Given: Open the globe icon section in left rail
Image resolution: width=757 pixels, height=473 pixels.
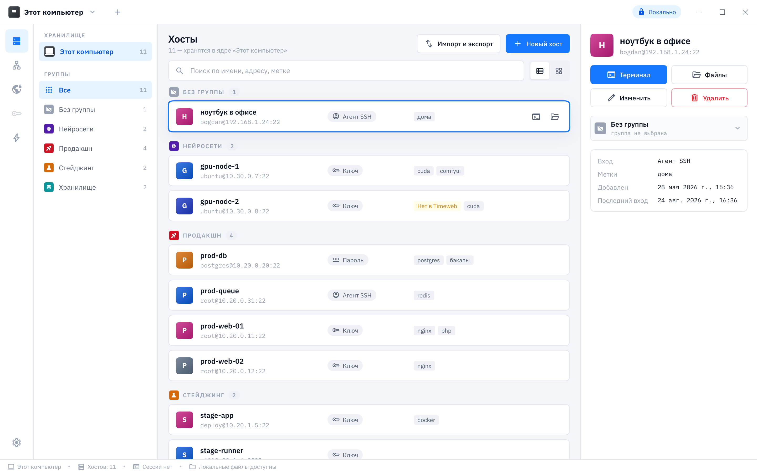Looking at the screenshot, I should 17,89.
